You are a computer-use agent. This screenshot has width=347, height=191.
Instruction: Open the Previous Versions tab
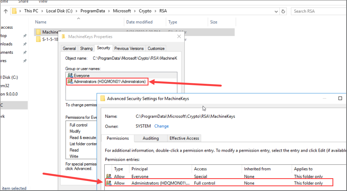coord(129,48)
